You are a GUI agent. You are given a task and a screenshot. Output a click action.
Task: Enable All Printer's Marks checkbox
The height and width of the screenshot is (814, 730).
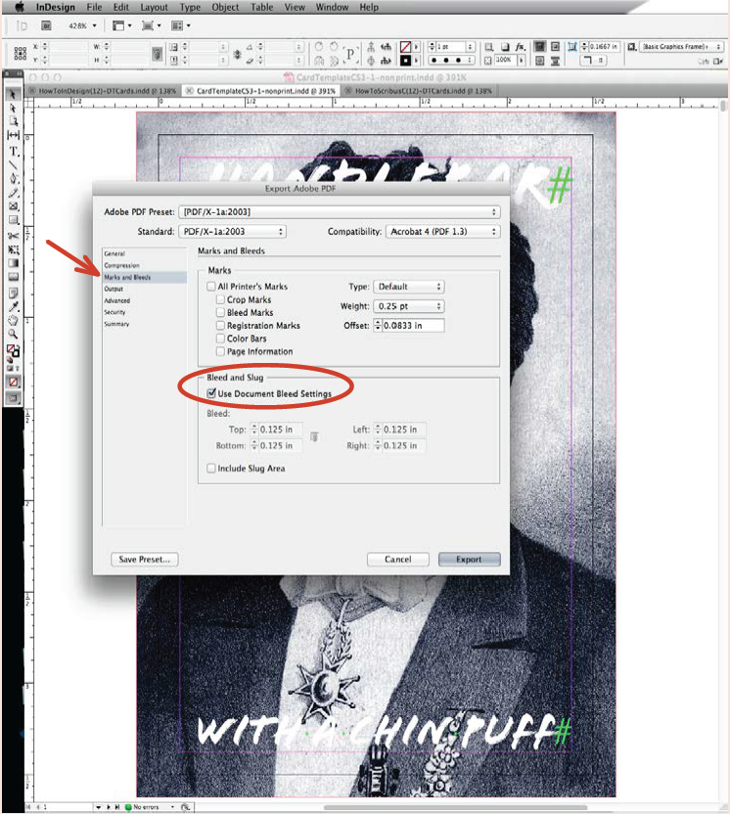pyautogui.click(x=211, y=286)
